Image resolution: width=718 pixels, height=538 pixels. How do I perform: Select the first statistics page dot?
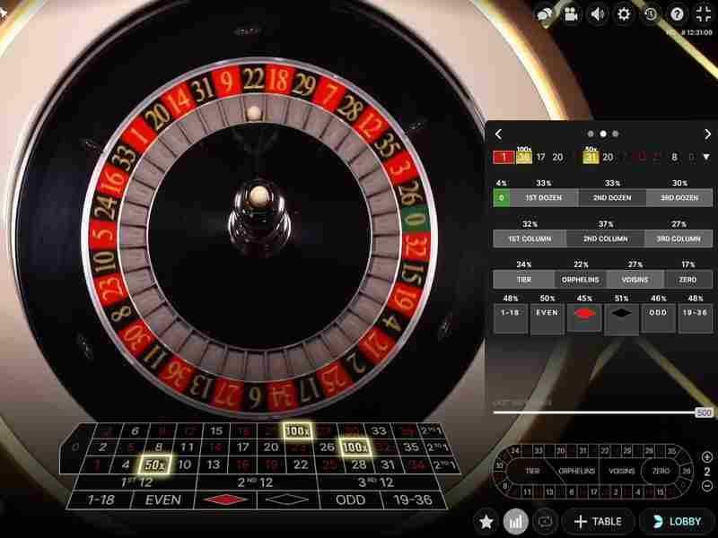[591, 134]
